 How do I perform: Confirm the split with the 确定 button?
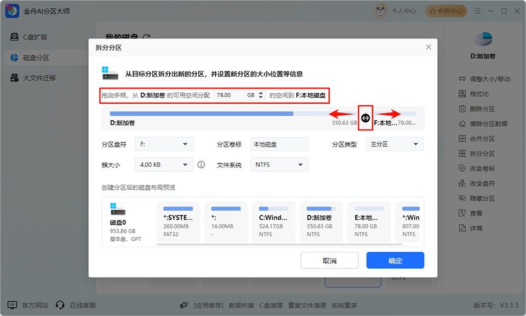395,260
